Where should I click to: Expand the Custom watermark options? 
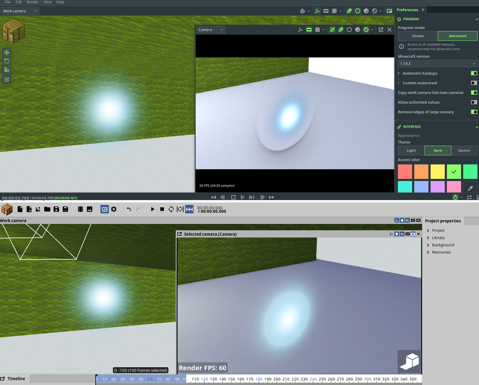click(399, 83)
